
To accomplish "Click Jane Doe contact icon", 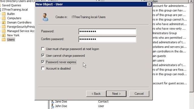I will pyautogui.click(x=52, y=102).
